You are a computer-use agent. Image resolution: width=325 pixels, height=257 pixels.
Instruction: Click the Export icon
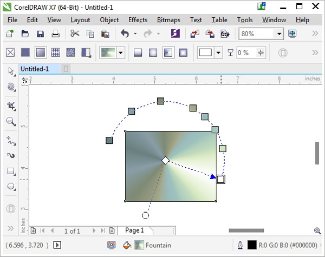210,34
